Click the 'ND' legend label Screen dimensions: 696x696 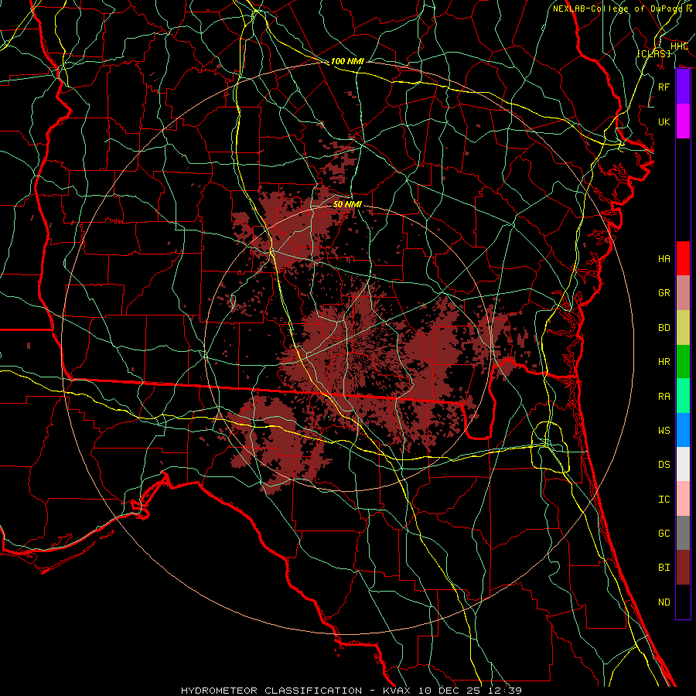click(664, 602)
